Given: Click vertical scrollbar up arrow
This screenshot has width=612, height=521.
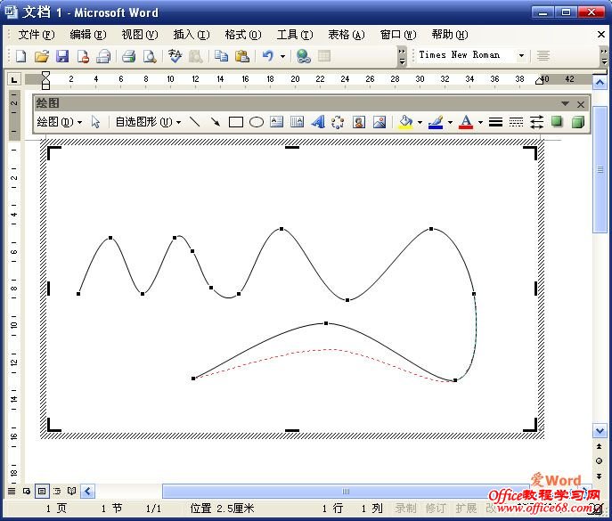Looking at the screenshot, I should (600, 83).
